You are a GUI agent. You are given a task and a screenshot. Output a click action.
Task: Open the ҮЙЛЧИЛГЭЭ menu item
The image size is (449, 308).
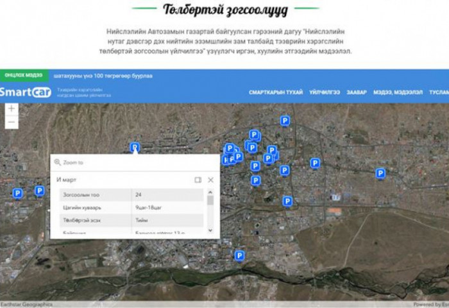(325, 92)
